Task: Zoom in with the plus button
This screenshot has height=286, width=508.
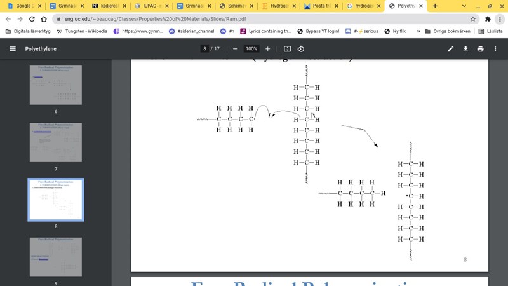Action: pyautogui.click(x=267, y=49)
